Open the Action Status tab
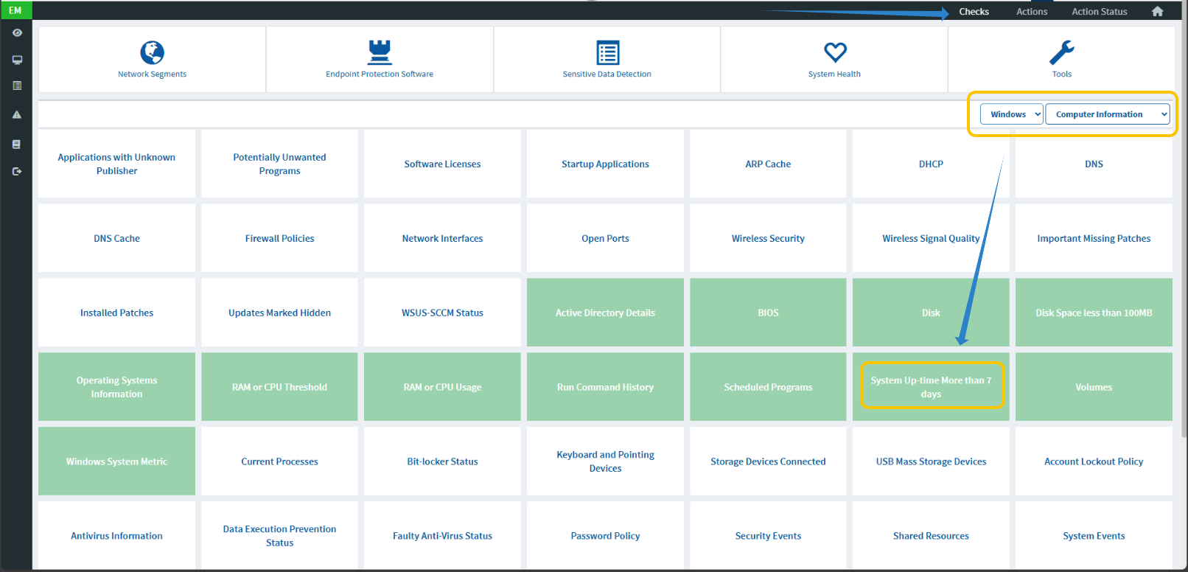The height and width of the screenshot is (572, 1188). (1100, 12)
